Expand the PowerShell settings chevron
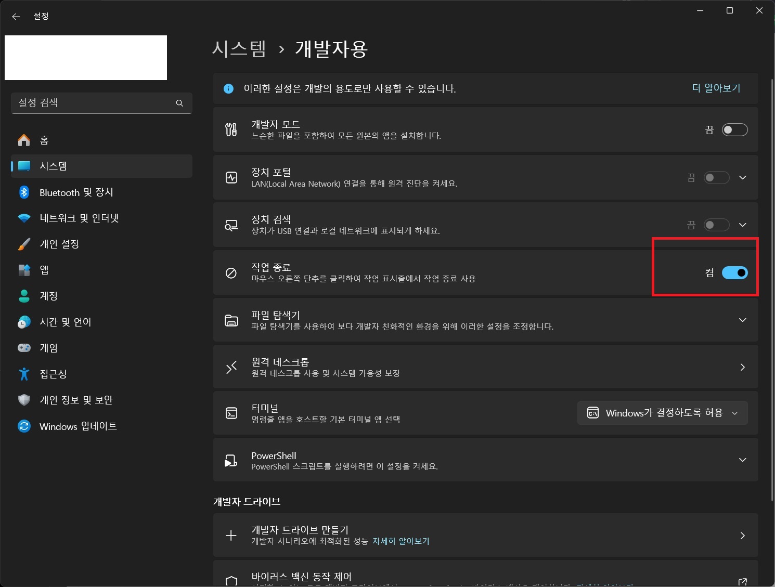The height and width of the screenshot is (587, 775). point(742,460)
